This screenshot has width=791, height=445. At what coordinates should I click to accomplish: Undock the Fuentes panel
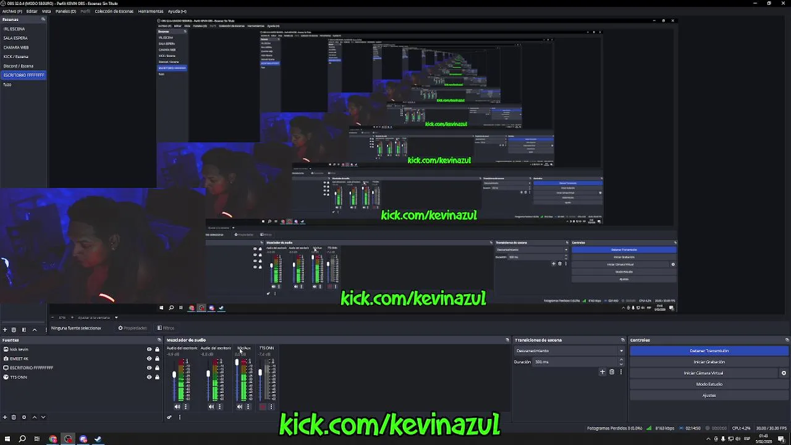point(159,340)
